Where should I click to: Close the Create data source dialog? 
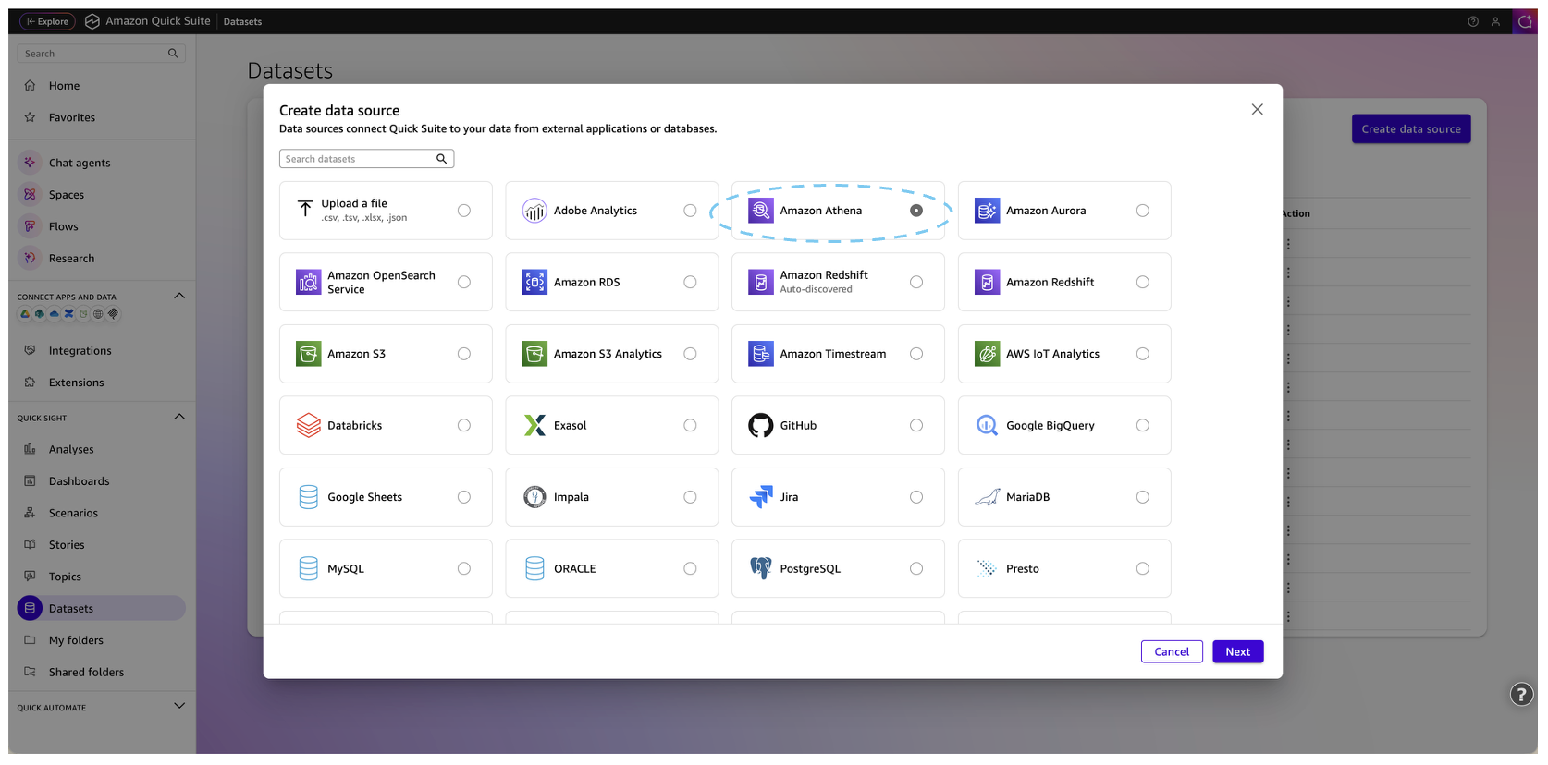click(x=1257, y=109)
